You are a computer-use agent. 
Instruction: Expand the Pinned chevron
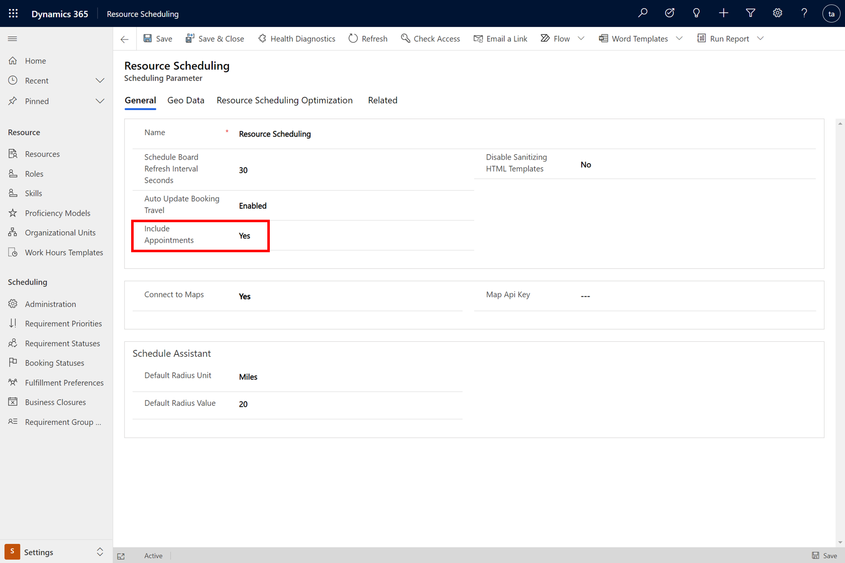(100, 101)
